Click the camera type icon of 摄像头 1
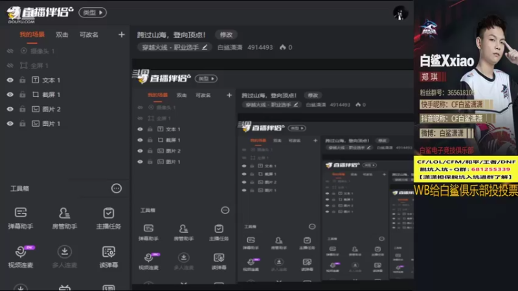This screenshot has width=518, height=291. (x=24, y=51)
